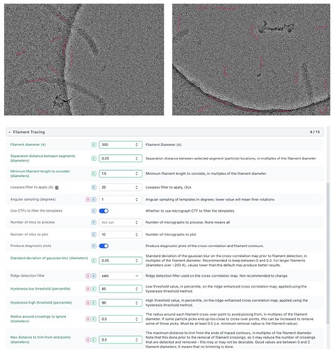
Task: Click stepper arrows on Filament diameter field
Action: pos(137,144)
